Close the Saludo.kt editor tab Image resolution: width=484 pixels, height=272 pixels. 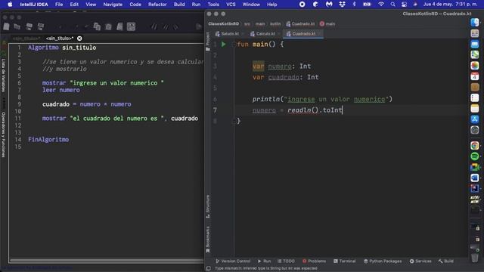point(243,33)
